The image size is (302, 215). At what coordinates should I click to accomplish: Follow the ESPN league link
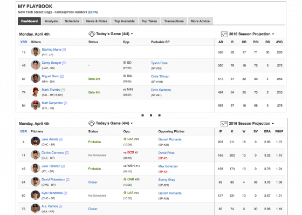click(93, 12)
